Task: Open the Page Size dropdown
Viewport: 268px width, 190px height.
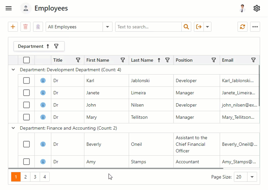Action: 252,177
